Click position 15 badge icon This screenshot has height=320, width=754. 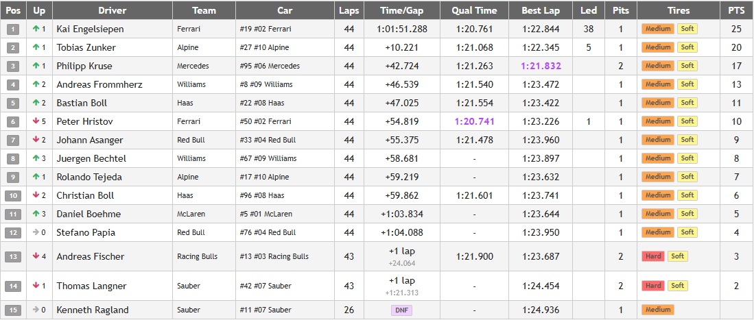tap(13, 310)
